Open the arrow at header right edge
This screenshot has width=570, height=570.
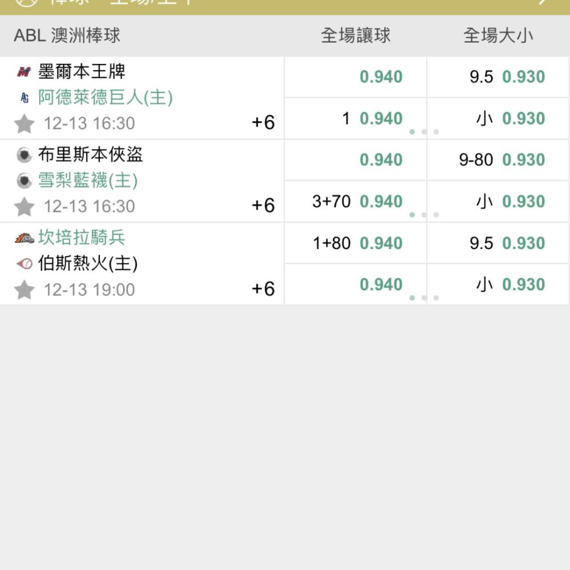coord(543,2)
